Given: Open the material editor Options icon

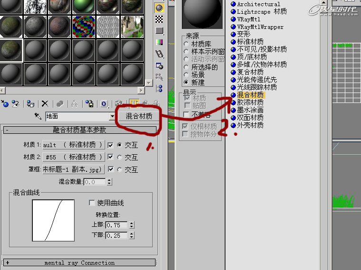Looking at the screenshot, I should (159, 65).
